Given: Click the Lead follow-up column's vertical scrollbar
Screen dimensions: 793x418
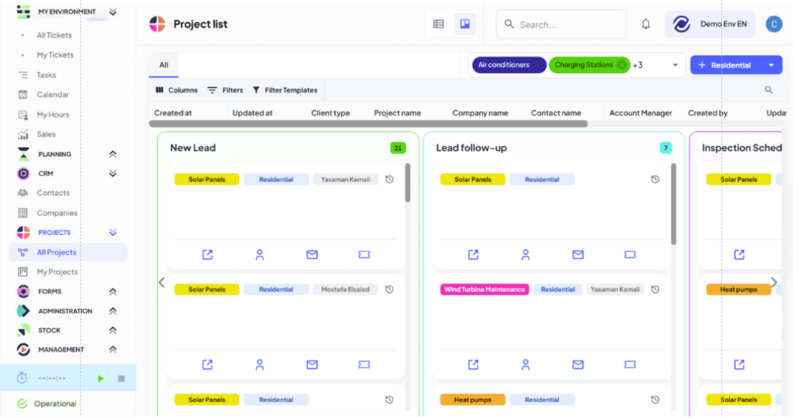Looking at the screenshot, I should tap(674, 204).
